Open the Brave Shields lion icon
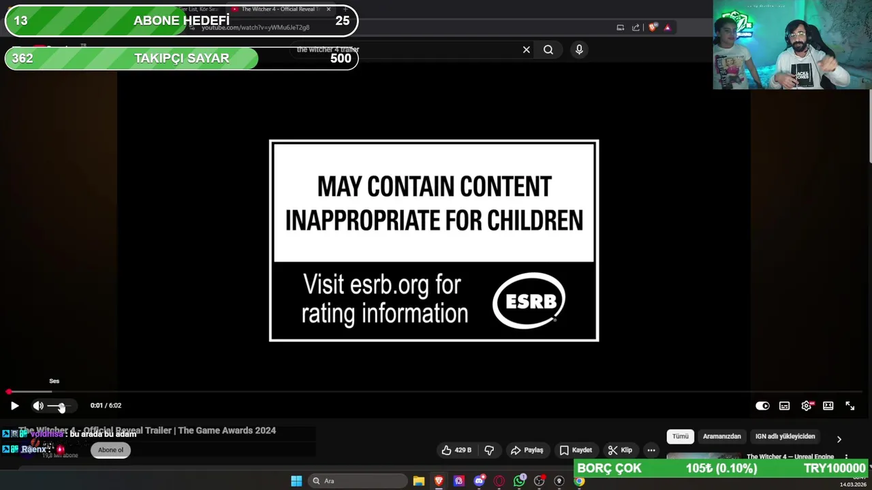This screenshot has width=872, height=490. coord(652,28)
